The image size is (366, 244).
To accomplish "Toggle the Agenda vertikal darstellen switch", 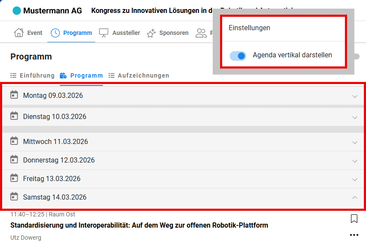I will click(238, 56).
